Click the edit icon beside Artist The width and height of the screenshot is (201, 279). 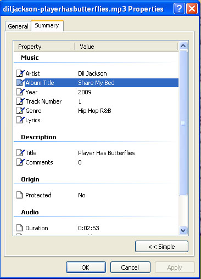click(20, 73)
